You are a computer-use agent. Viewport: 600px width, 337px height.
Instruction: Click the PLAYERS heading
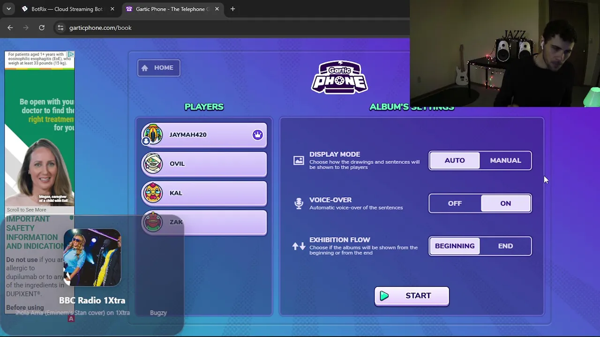click(204, 107)
